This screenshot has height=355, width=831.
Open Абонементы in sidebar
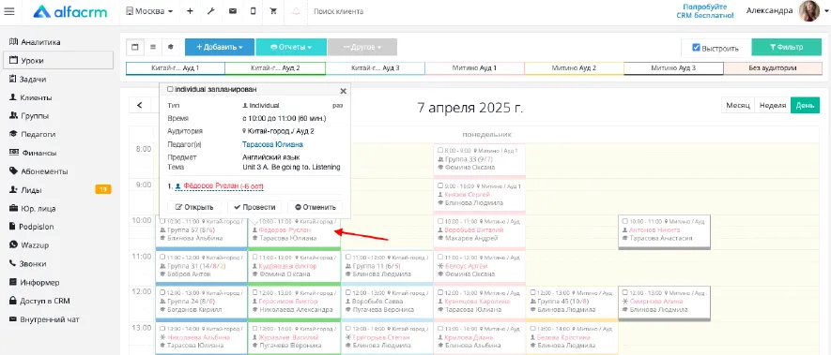[58, 171]
